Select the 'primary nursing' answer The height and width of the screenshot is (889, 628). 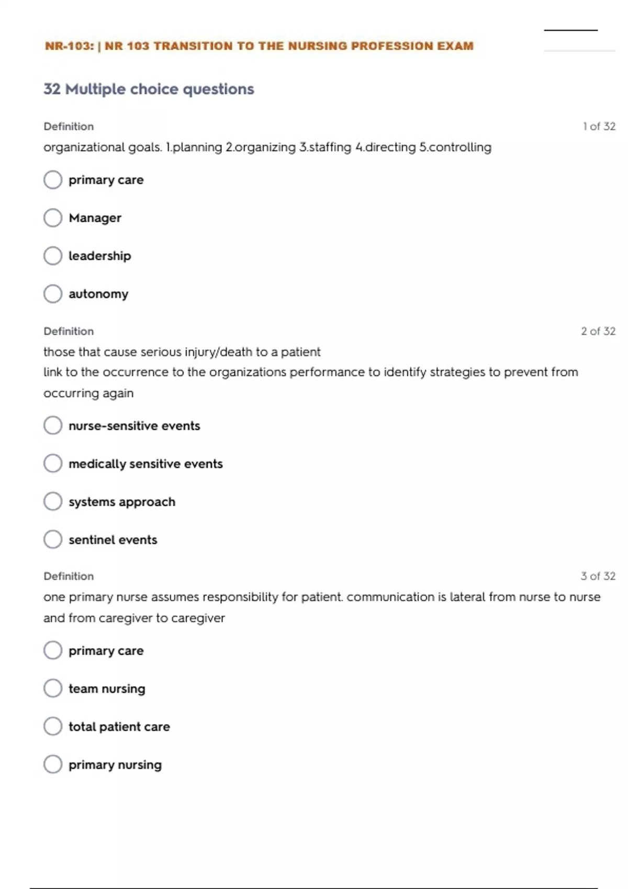[x=53, y=764]
